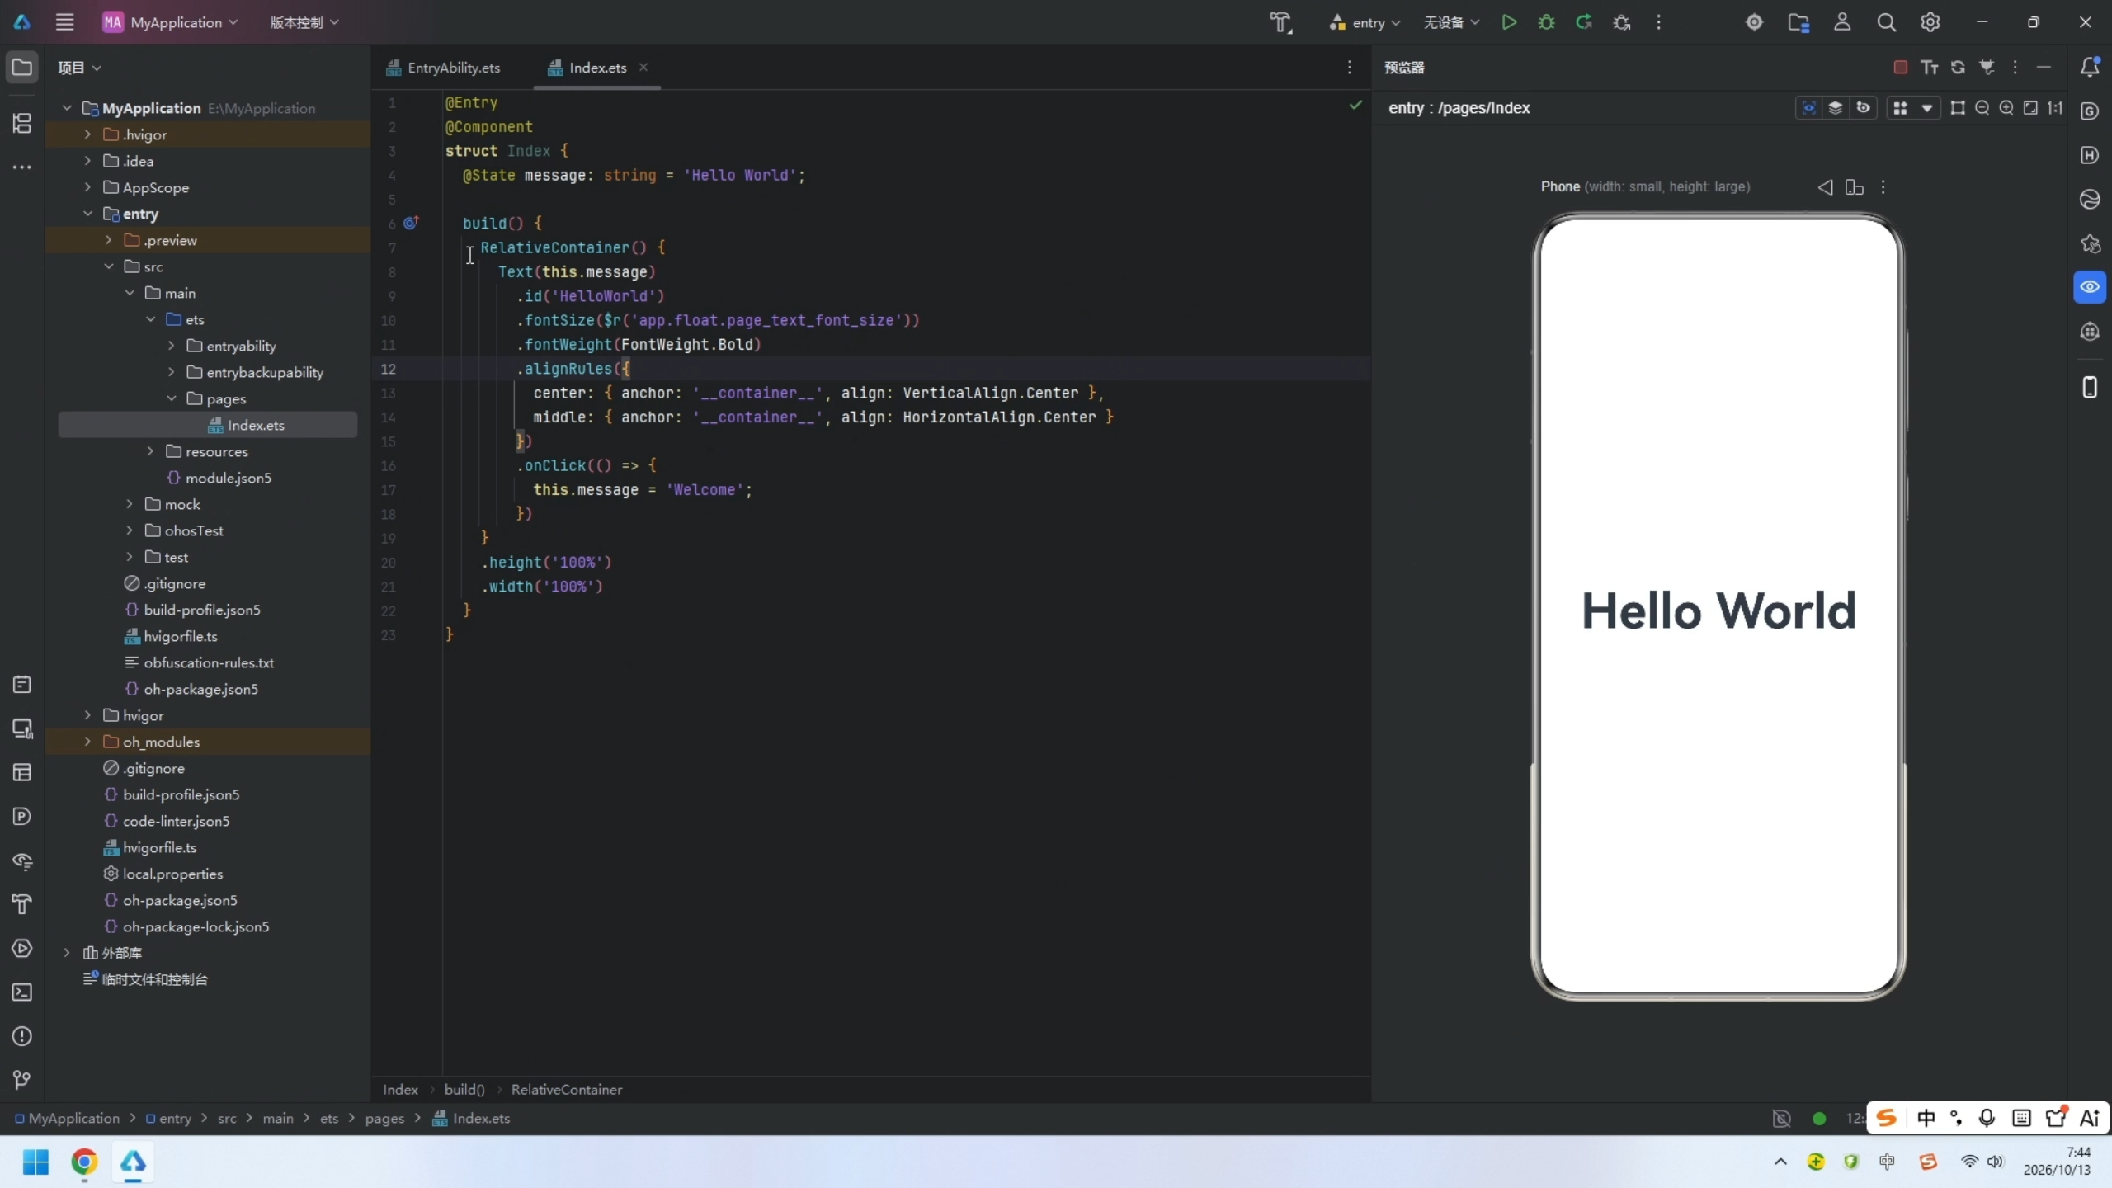
Task: Open the entry run configuration dropdown
Action: (1365, 22)
